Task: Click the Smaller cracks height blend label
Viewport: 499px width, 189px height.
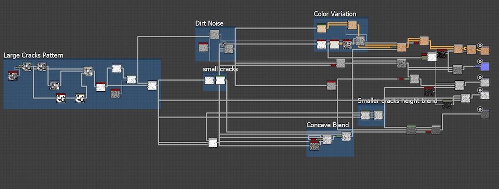Action: (x=397, y=101)
